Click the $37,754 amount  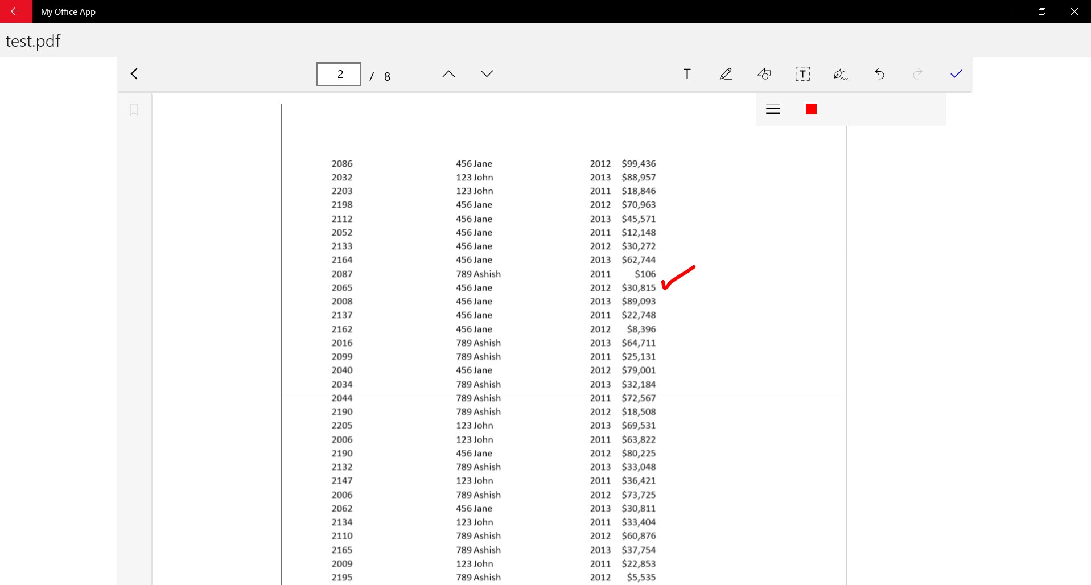tap(639, 550)
